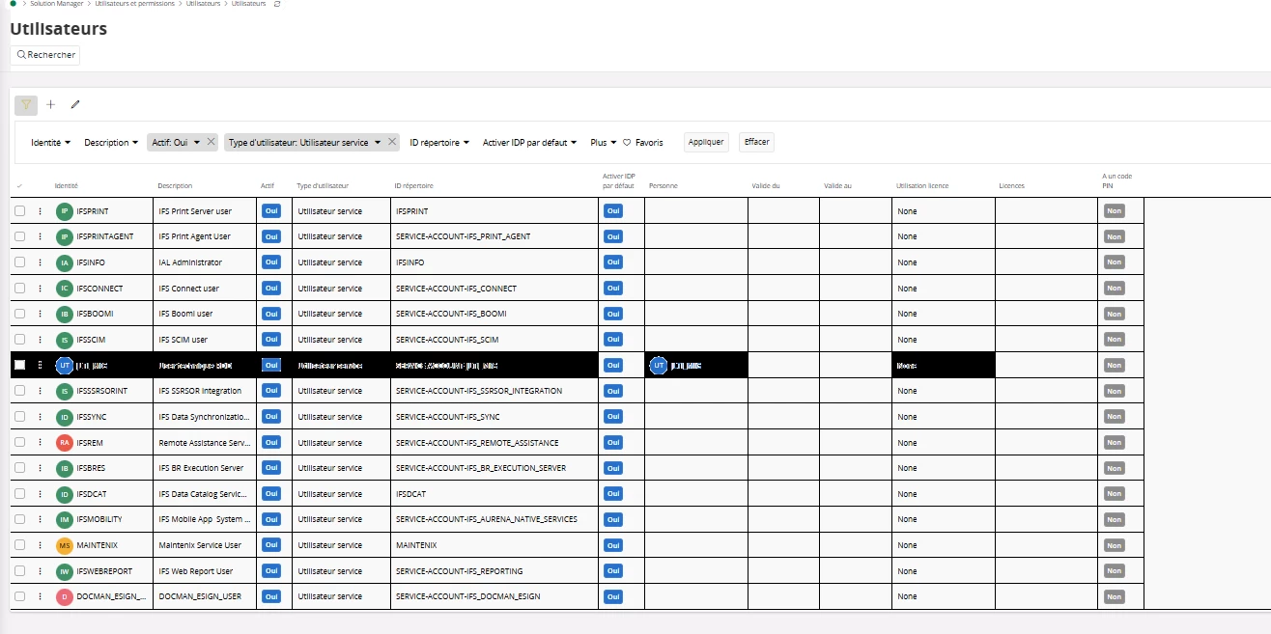The width and height of the screenshot is (1271, 634).
Task: Go to Solution Manager breadcrumb
Action: pos(58,4)
